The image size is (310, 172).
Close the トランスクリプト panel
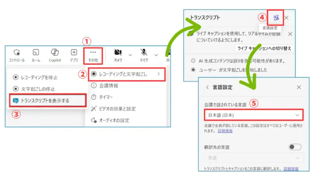tap(287, 18)
